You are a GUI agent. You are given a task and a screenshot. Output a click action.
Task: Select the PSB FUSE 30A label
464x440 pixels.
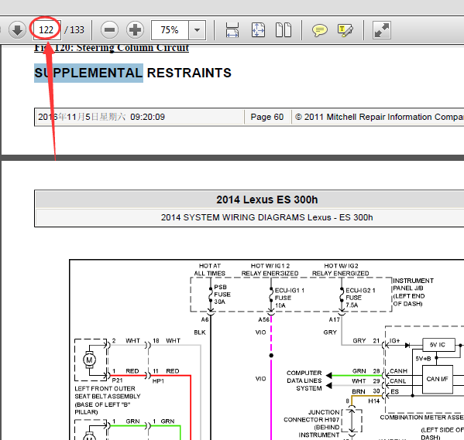222,295
